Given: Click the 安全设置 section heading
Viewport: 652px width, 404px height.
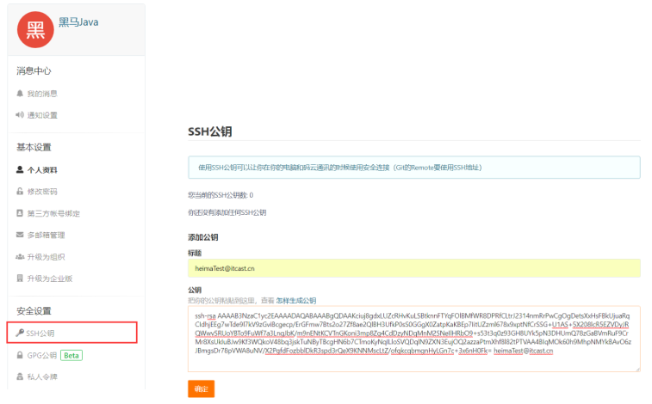Looking at the screenshot, I should pyautogui.click(x=34, y=311).
